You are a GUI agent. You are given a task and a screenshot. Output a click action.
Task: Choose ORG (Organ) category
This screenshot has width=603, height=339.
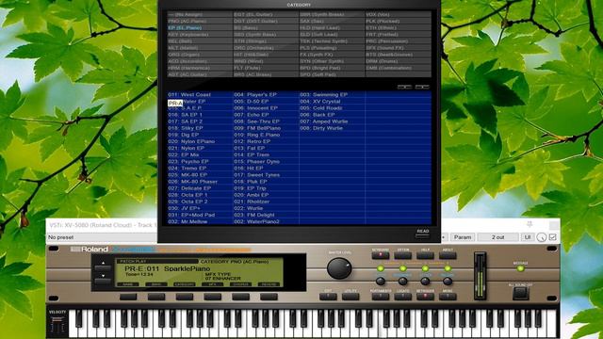200,55
